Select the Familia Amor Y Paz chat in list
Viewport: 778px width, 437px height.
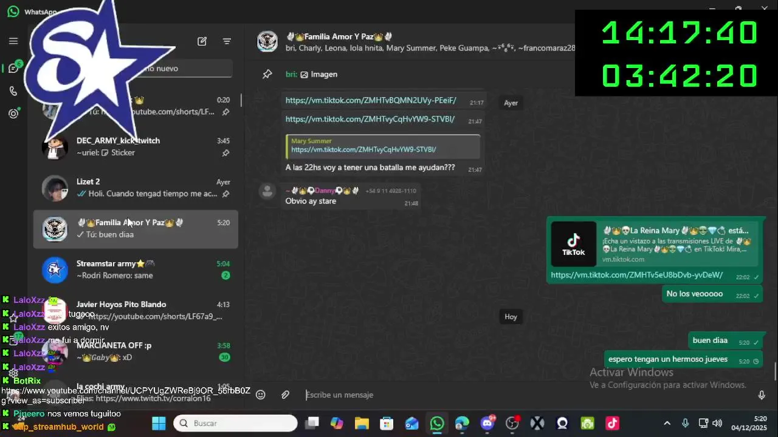click(136, 229)
